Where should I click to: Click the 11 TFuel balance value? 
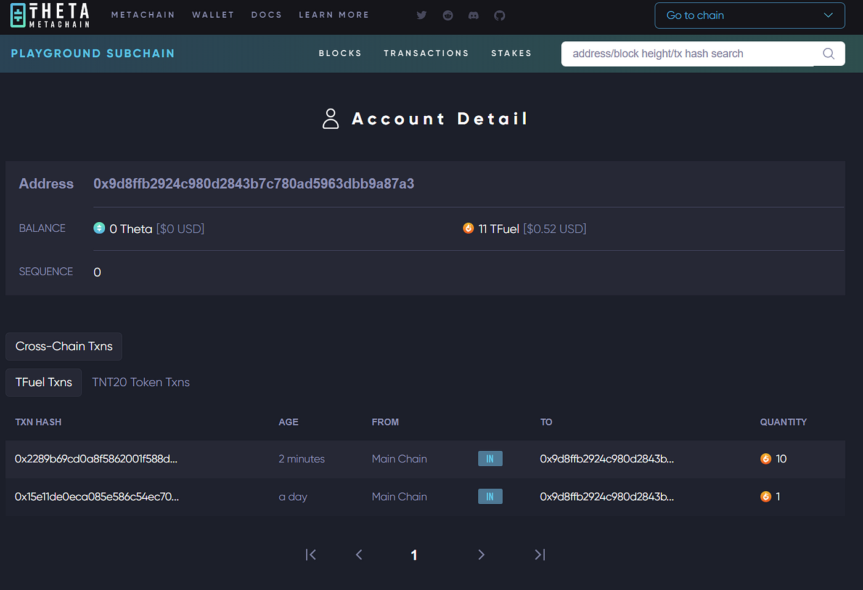click(499, 229)
